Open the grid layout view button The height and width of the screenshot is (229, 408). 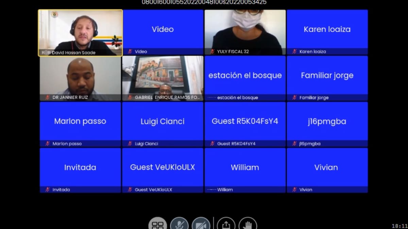pyautogui.click(x=157, y=225)
